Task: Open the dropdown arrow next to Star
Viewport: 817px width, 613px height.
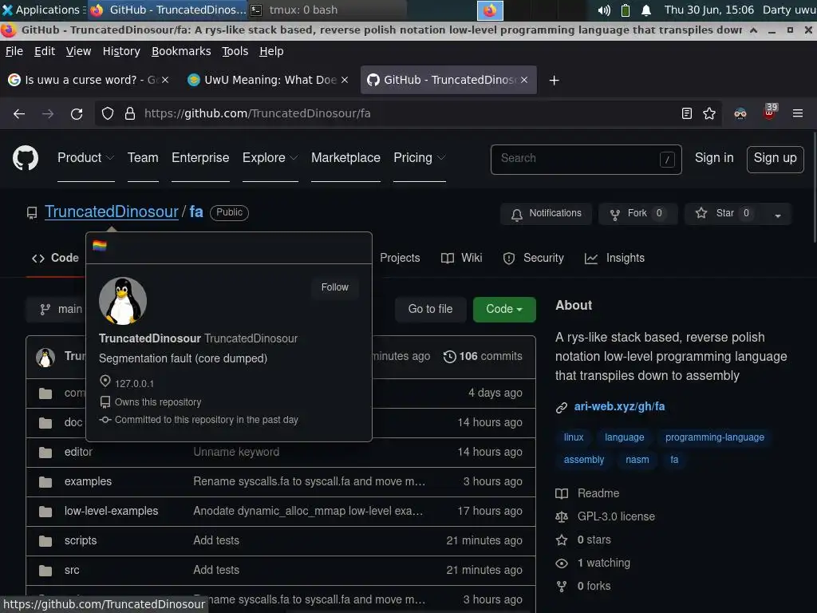Action: pos(777,214)
